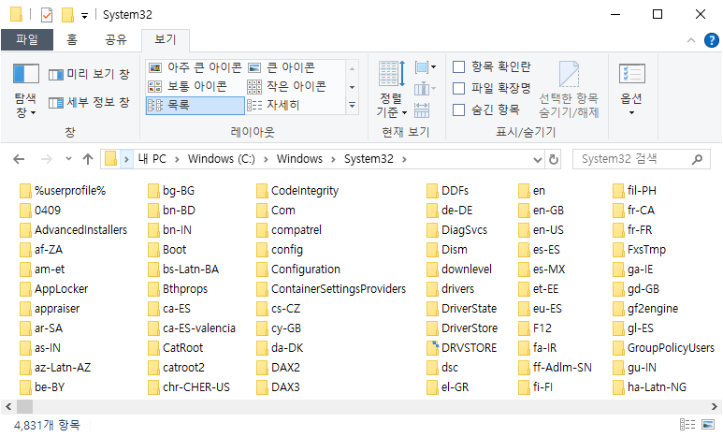Select the en-US folder
Screen dimensions: 723x437
pyautogui.click(x=542, y=230)
